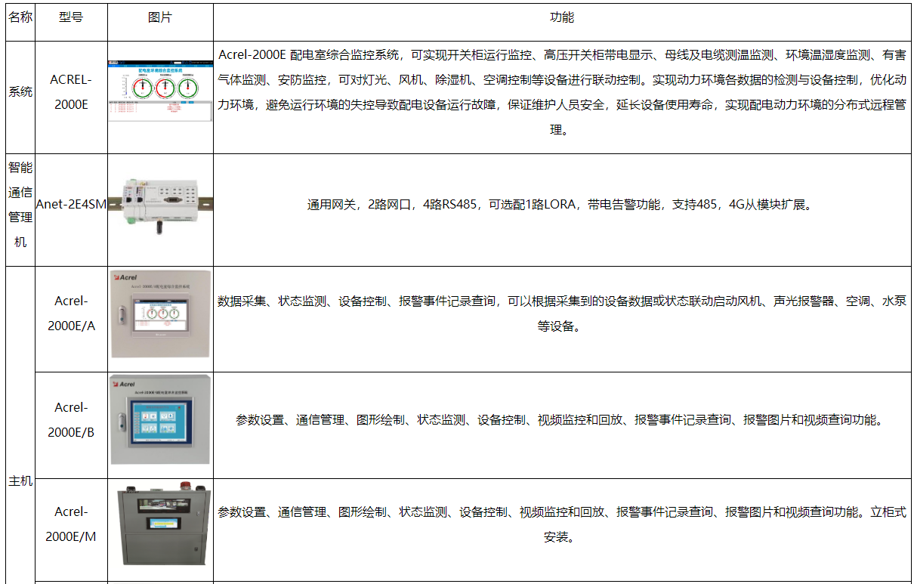Viewport: 914px width, 584px height.
Task: Click the 功能 column header
Action: tap(561, 17)
